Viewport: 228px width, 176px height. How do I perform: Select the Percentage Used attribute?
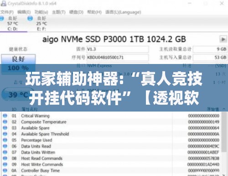[x=36, y=140]
